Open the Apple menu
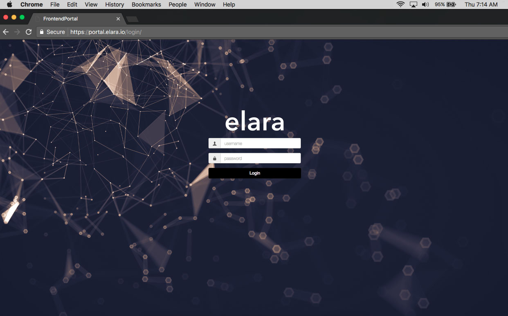The height and width of the screenshot is (316, 508). pos(9,4)
